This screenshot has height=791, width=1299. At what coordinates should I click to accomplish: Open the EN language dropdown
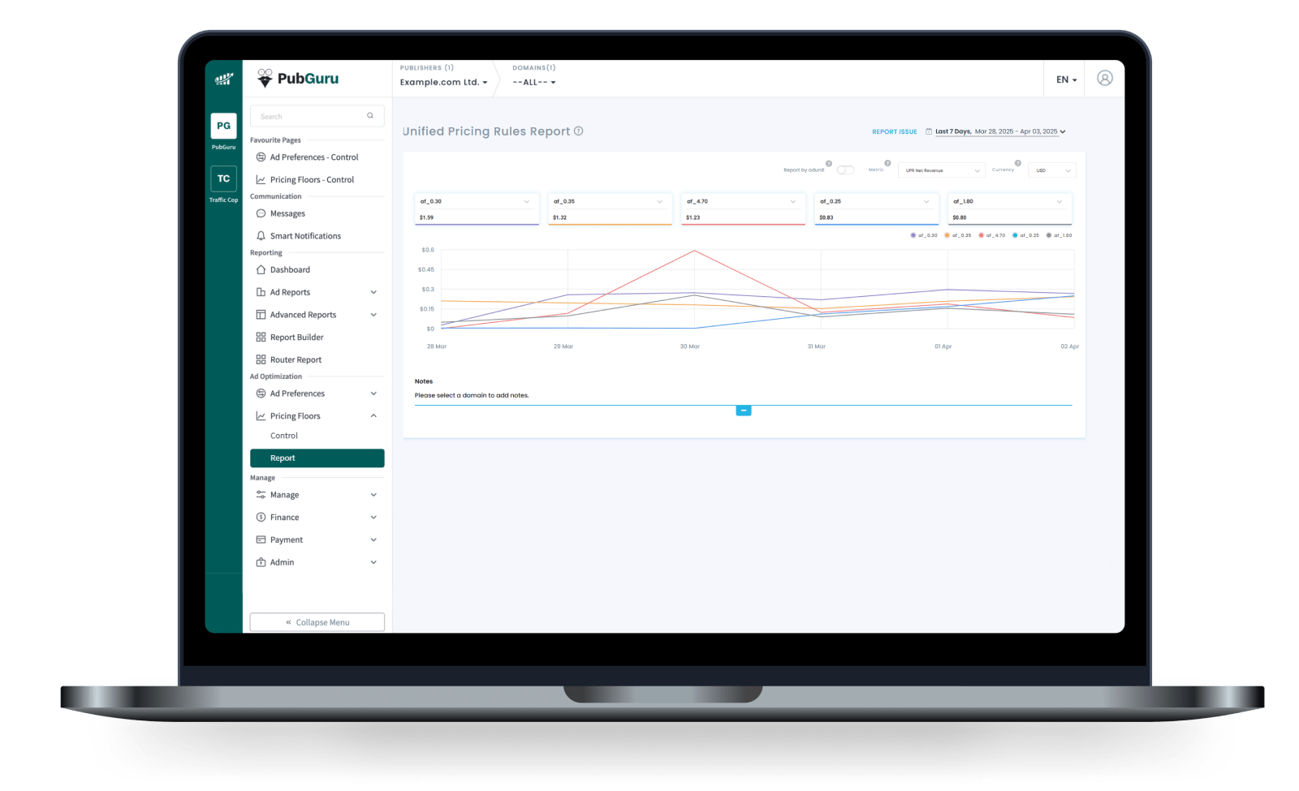(1067, 80)
